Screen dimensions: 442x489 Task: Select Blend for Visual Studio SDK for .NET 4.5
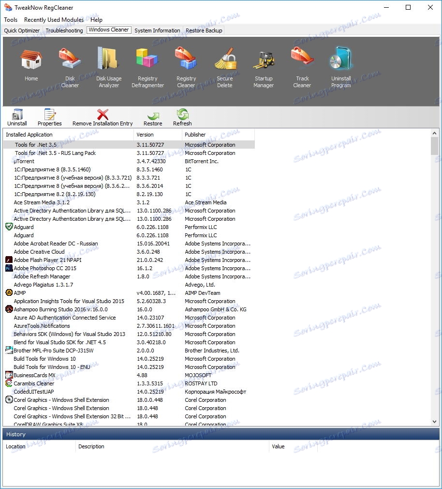[129, 342]
